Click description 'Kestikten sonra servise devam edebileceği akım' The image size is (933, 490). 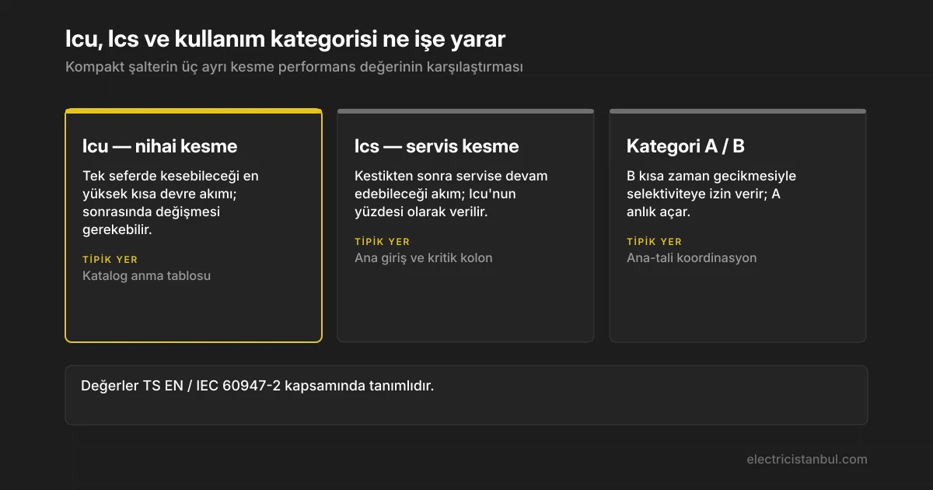(452, 194)
